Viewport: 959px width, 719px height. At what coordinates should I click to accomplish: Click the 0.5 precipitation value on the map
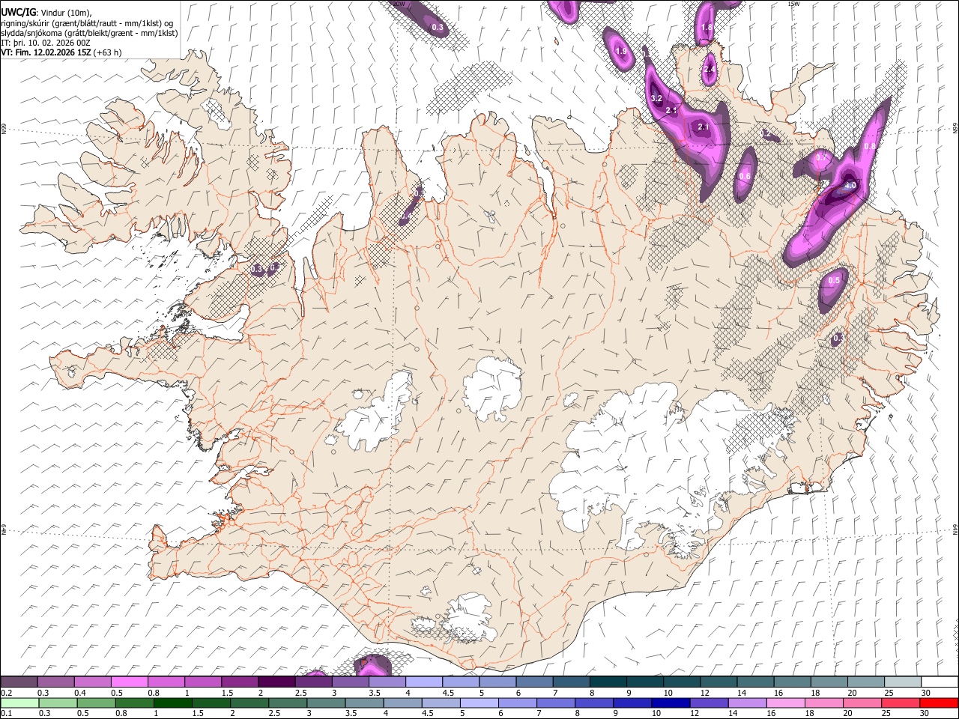[834, 280]
